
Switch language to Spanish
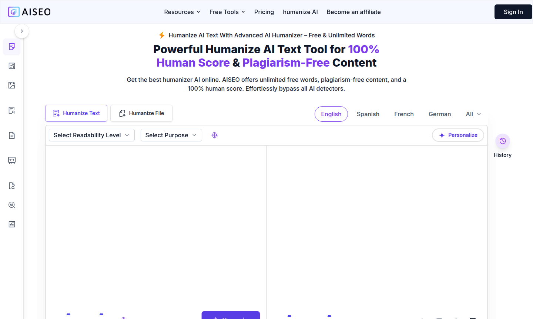pyautogui.click(x=368, y=114)
